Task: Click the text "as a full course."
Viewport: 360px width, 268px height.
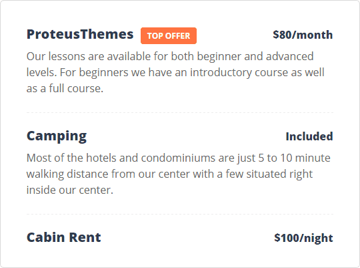Action: 65,88
